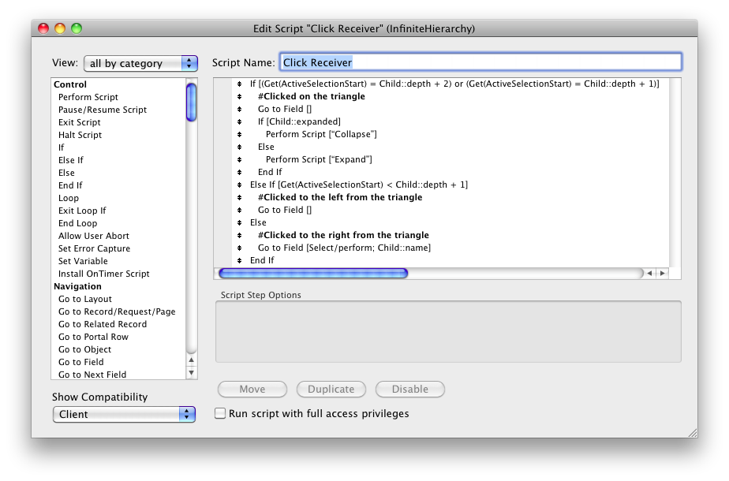
Task: Select 'Go to Portal Row' step
Action: (93, 337)
